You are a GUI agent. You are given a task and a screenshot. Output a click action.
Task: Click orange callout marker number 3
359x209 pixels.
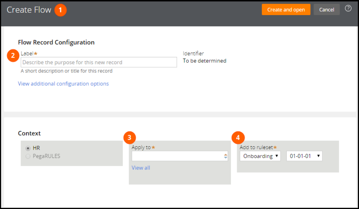tap(129, 138)
